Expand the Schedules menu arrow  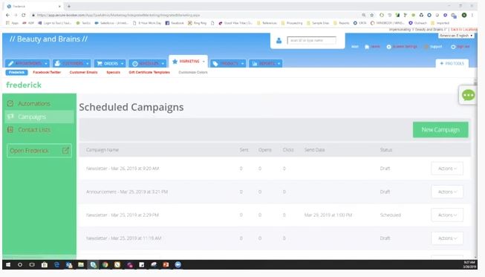click(x=163, y=63)
